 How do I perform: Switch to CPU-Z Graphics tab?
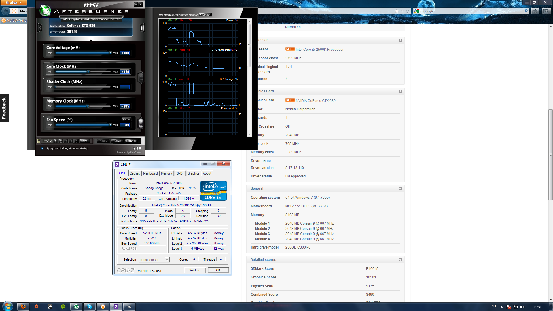[x=193, y=173]
